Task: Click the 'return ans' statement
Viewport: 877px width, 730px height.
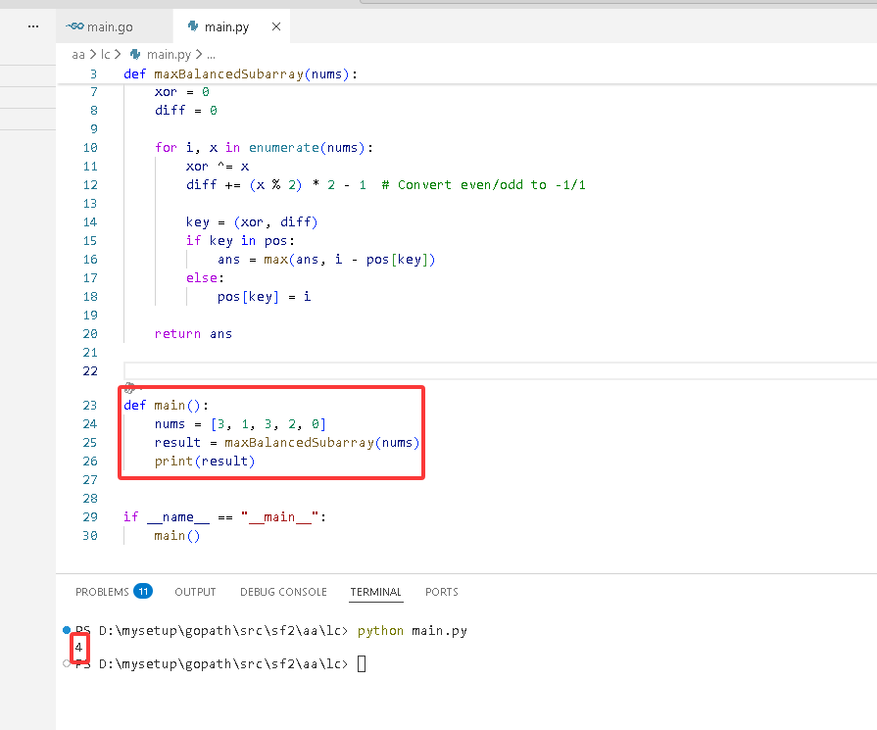Action: (193, 334)
